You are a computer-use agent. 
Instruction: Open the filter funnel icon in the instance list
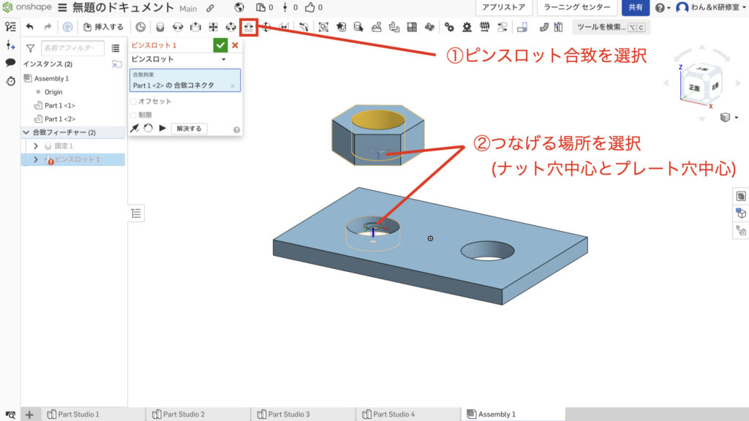[30, 48]
